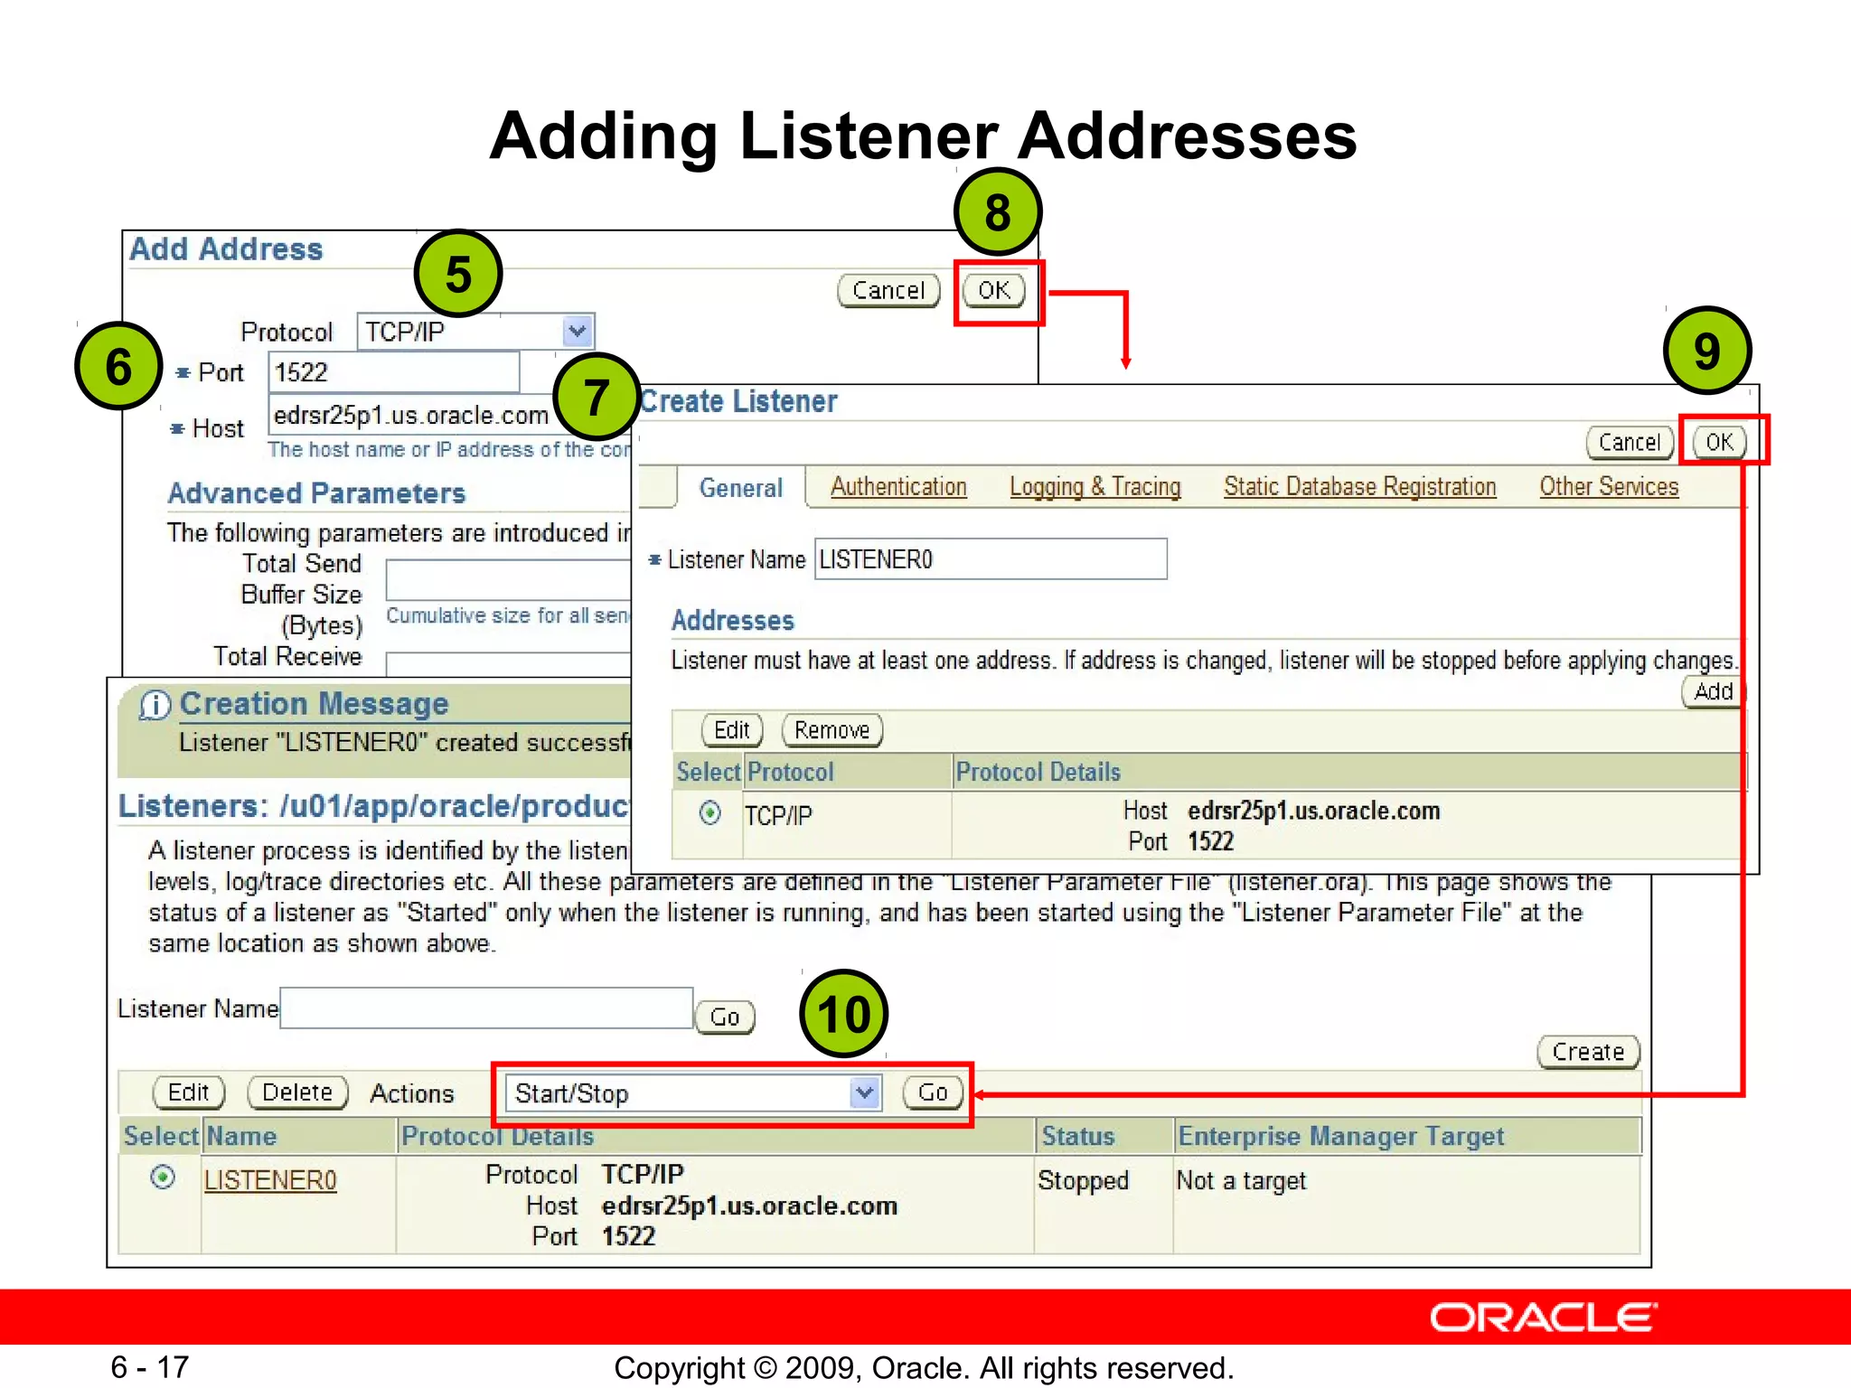Click Go next to the Start/Stop dropdown

click(x=933, y=1093)
